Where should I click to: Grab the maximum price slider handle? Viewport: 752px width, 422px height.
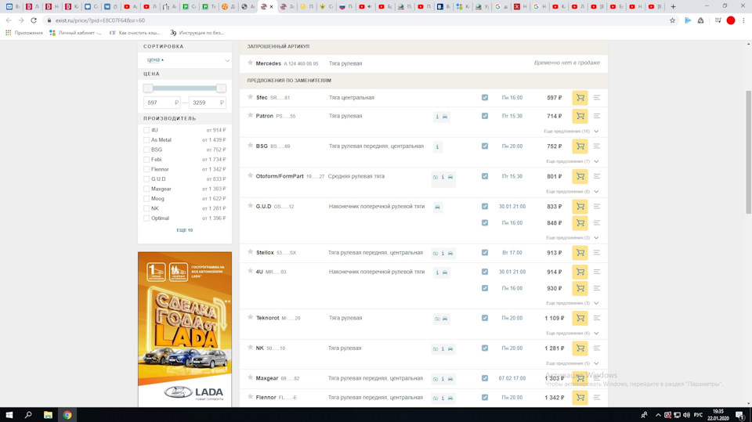tap(221, 88)
